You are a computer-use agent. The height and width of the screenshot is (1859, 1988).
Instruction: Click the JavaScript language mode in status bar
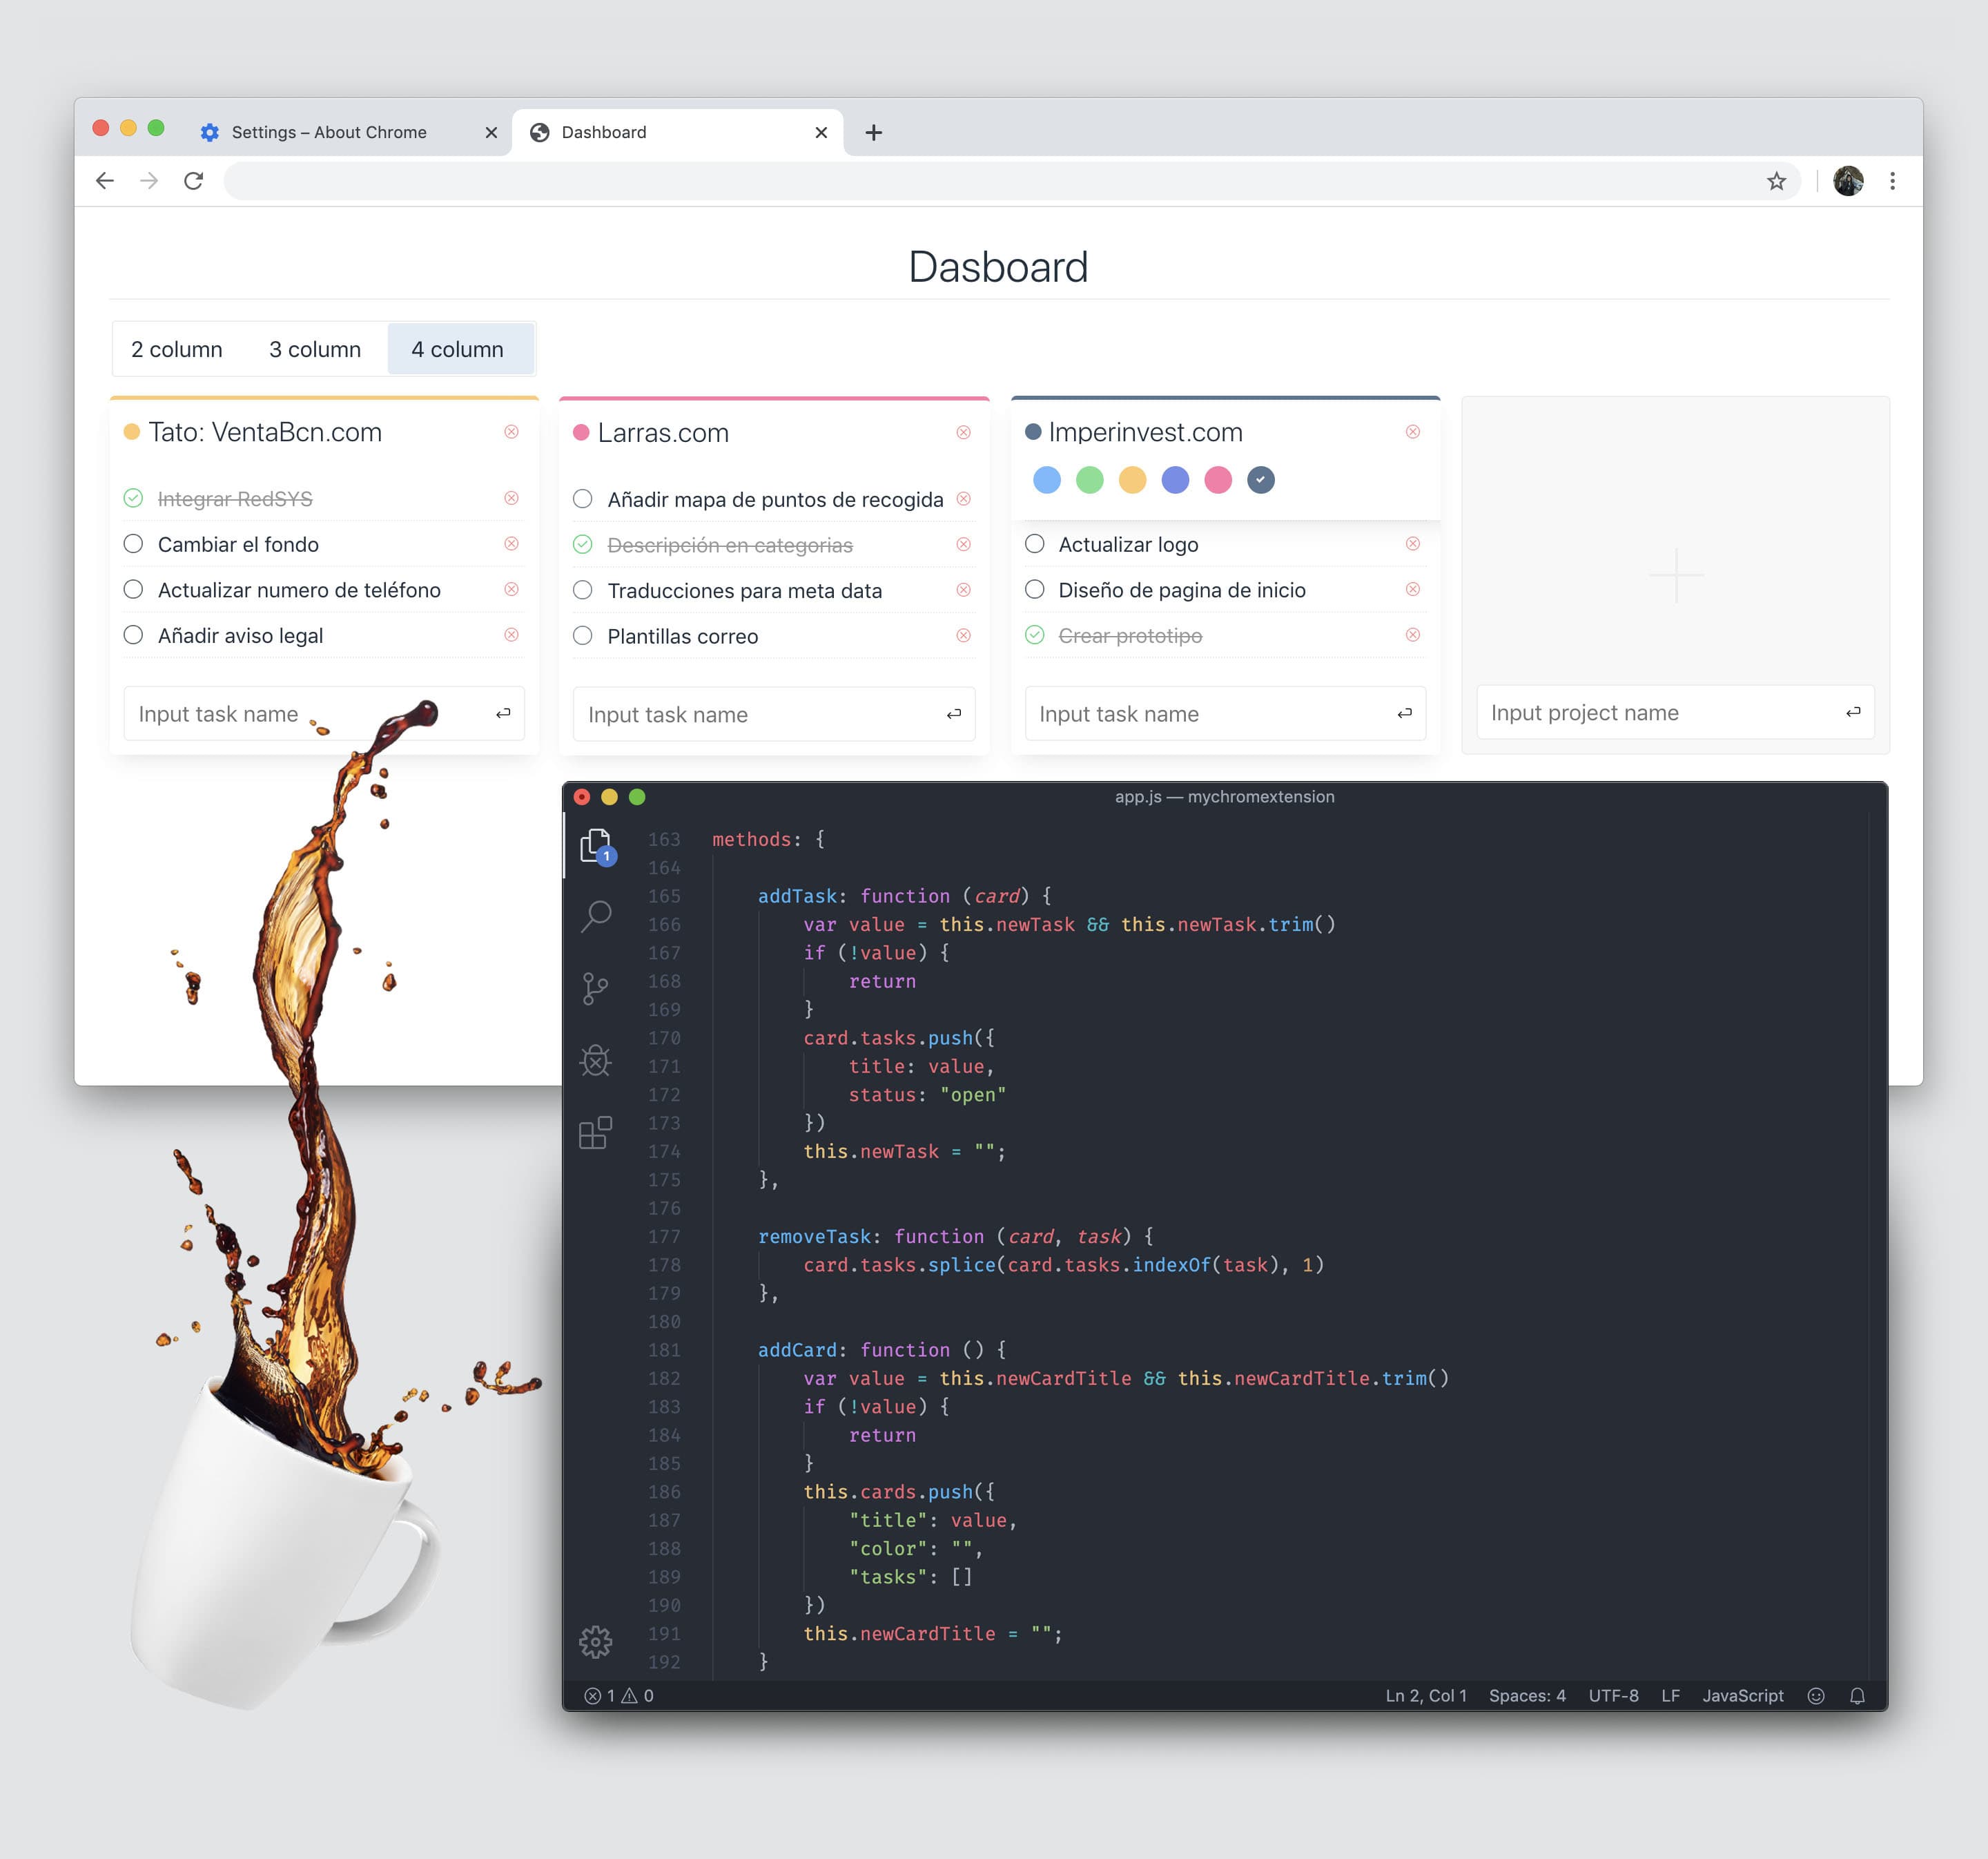[1743, 1696]
